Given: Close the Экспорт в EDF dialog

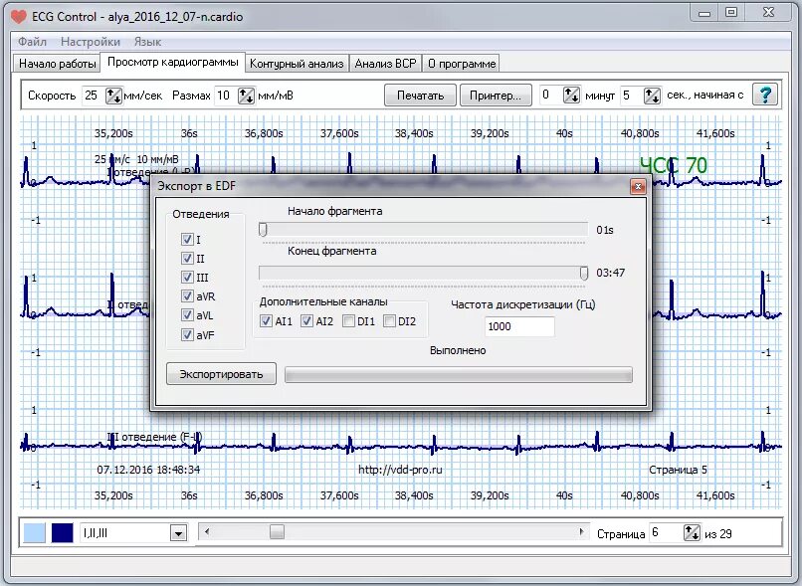Looking at the screenshot, I should 638,187.
